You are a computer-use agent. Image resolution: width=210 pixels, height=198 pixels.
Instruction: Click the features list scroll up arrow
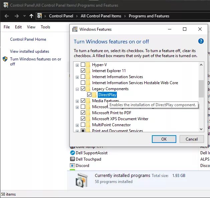[x=201, y=65]
